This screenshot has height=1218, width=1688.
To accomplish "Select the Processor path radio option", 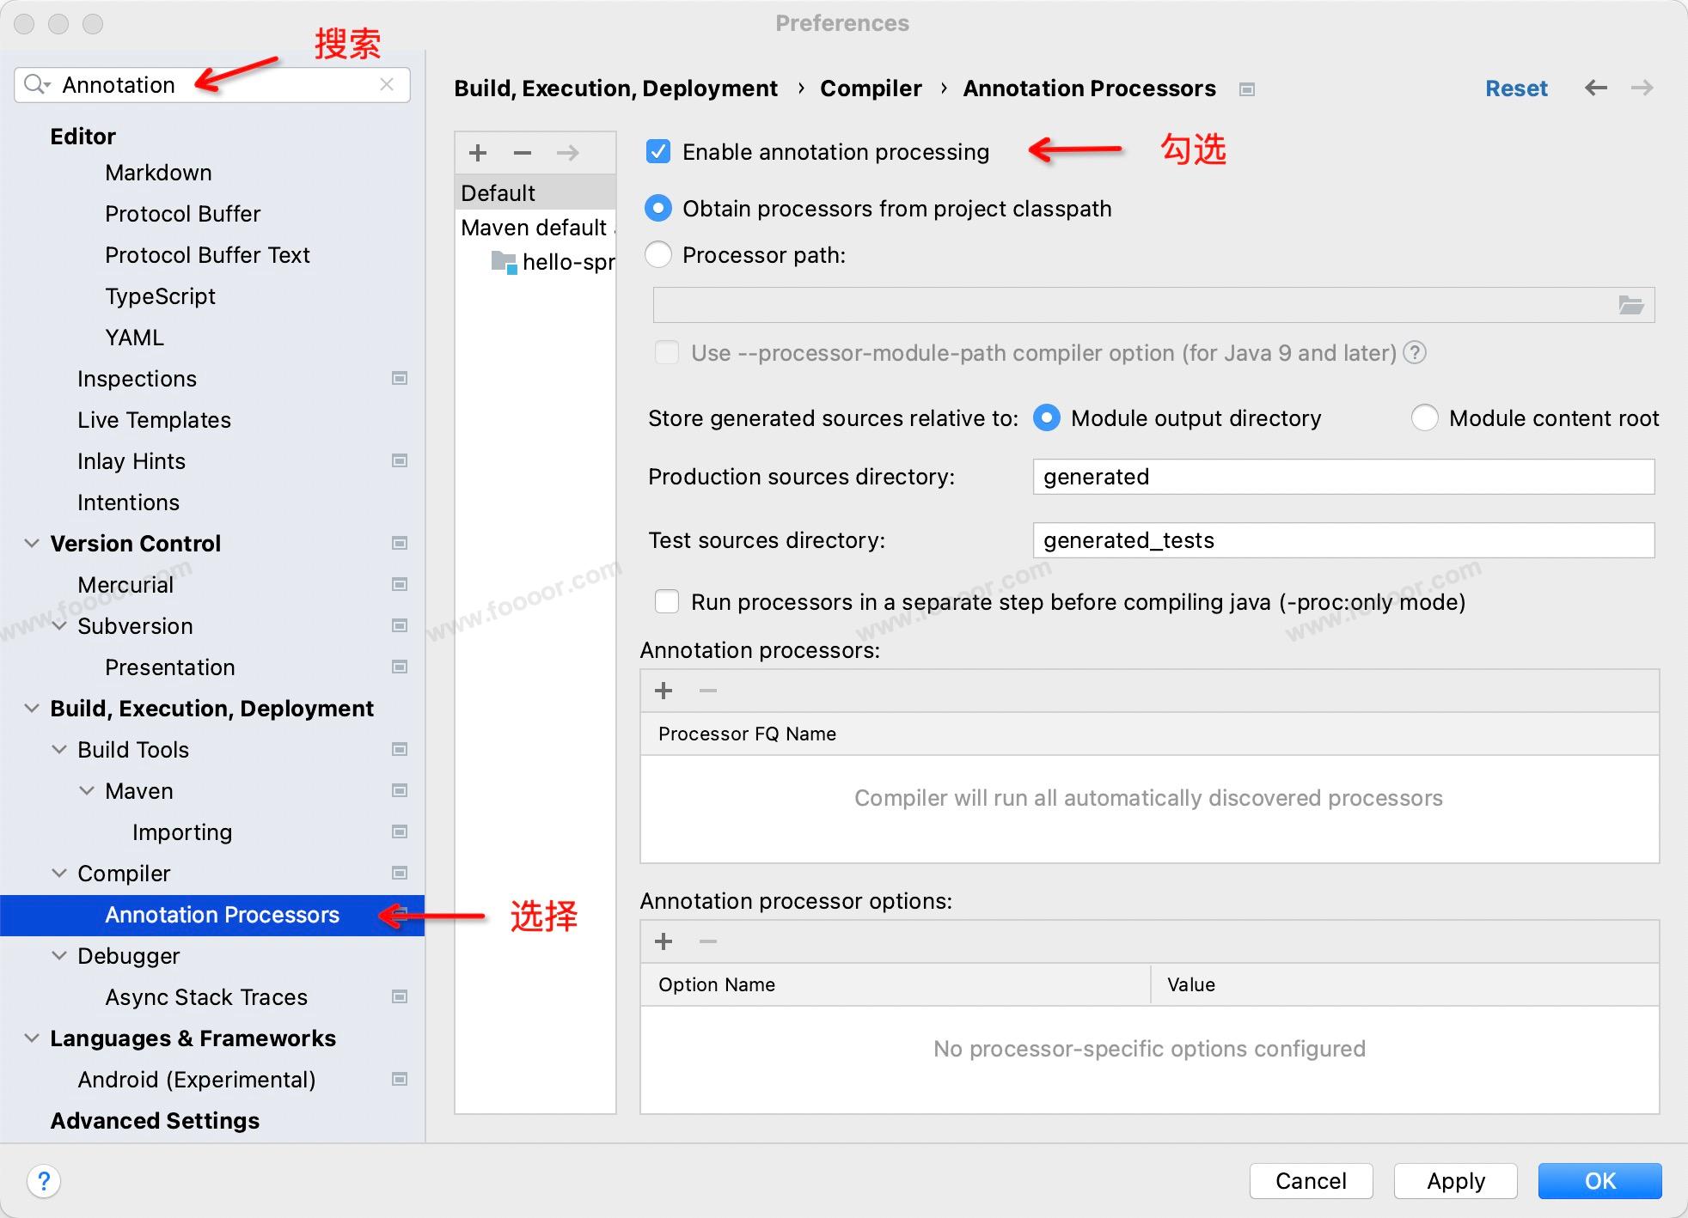I will tap(658, 255).
